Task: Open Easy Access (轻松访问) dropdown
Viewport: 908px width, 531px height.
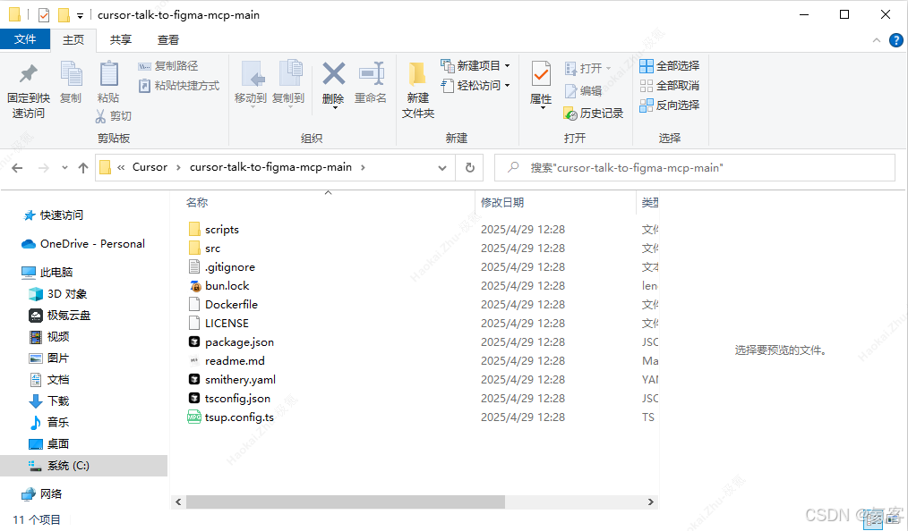Action: pos(475,86)
